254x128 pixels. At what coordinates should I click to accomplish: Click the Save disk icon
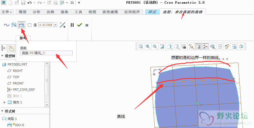23,3
